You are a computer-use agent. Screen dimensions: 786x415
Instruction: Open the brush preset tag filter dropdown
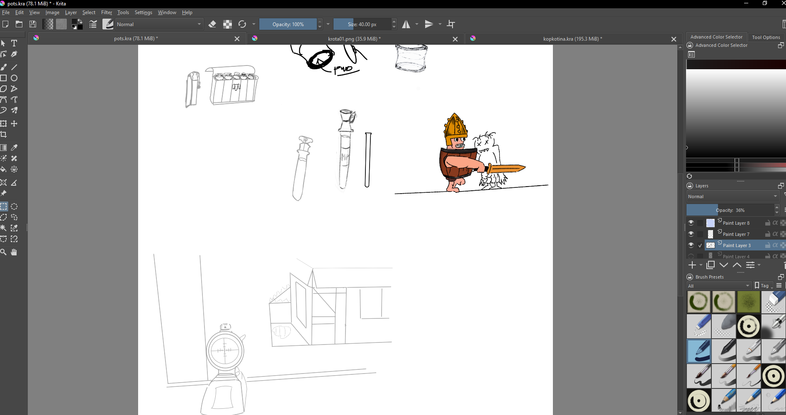click(719, 286)
